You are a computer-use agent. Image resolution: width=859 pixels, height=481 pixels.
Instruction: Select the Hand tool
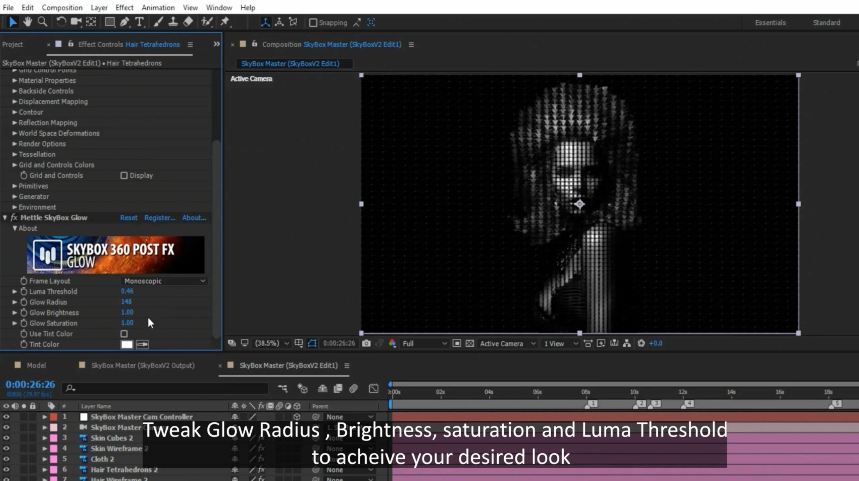tap(27, 22)
